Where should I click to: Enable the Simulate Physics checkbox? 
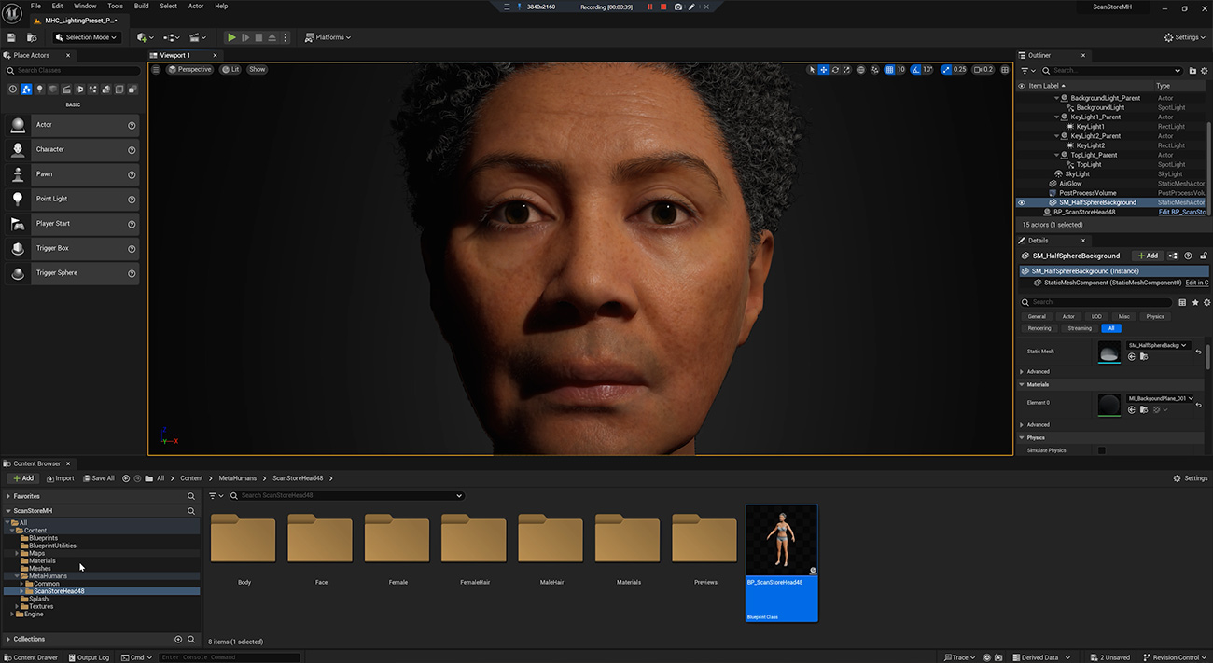[1101, 450]
